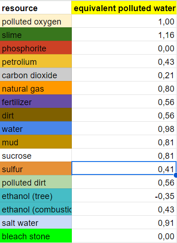Click the 'sulfur' cell

tap(36, 168)
